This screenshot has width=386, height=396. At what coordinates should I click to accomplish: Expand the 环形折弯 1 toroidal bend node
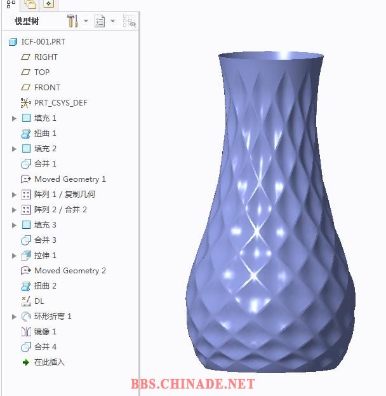14,317
